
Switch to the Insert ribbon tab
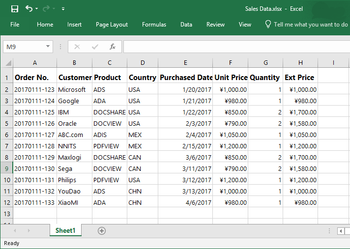pos(74,24)
